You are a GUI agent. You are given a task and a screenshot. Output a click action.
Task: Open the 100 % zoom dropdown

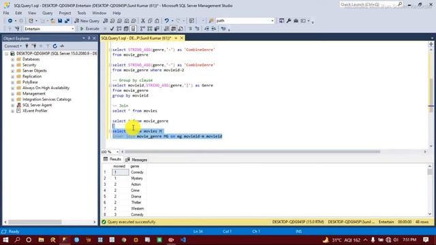coord(118,152)
